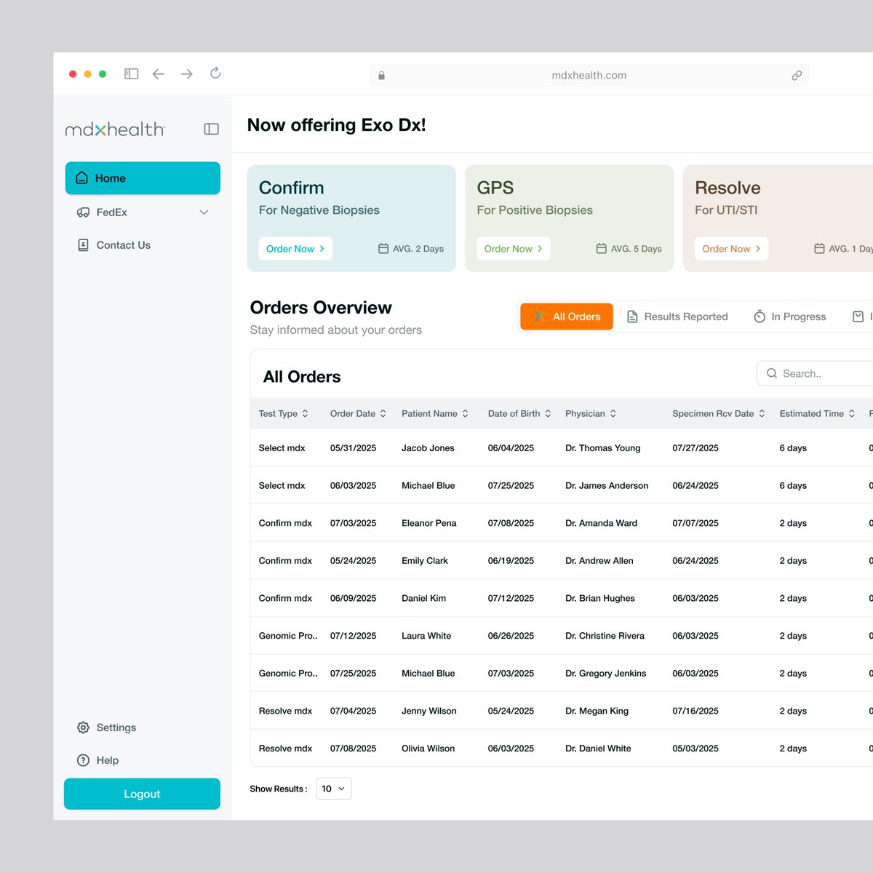Open the Home menu item

point(143,178)
